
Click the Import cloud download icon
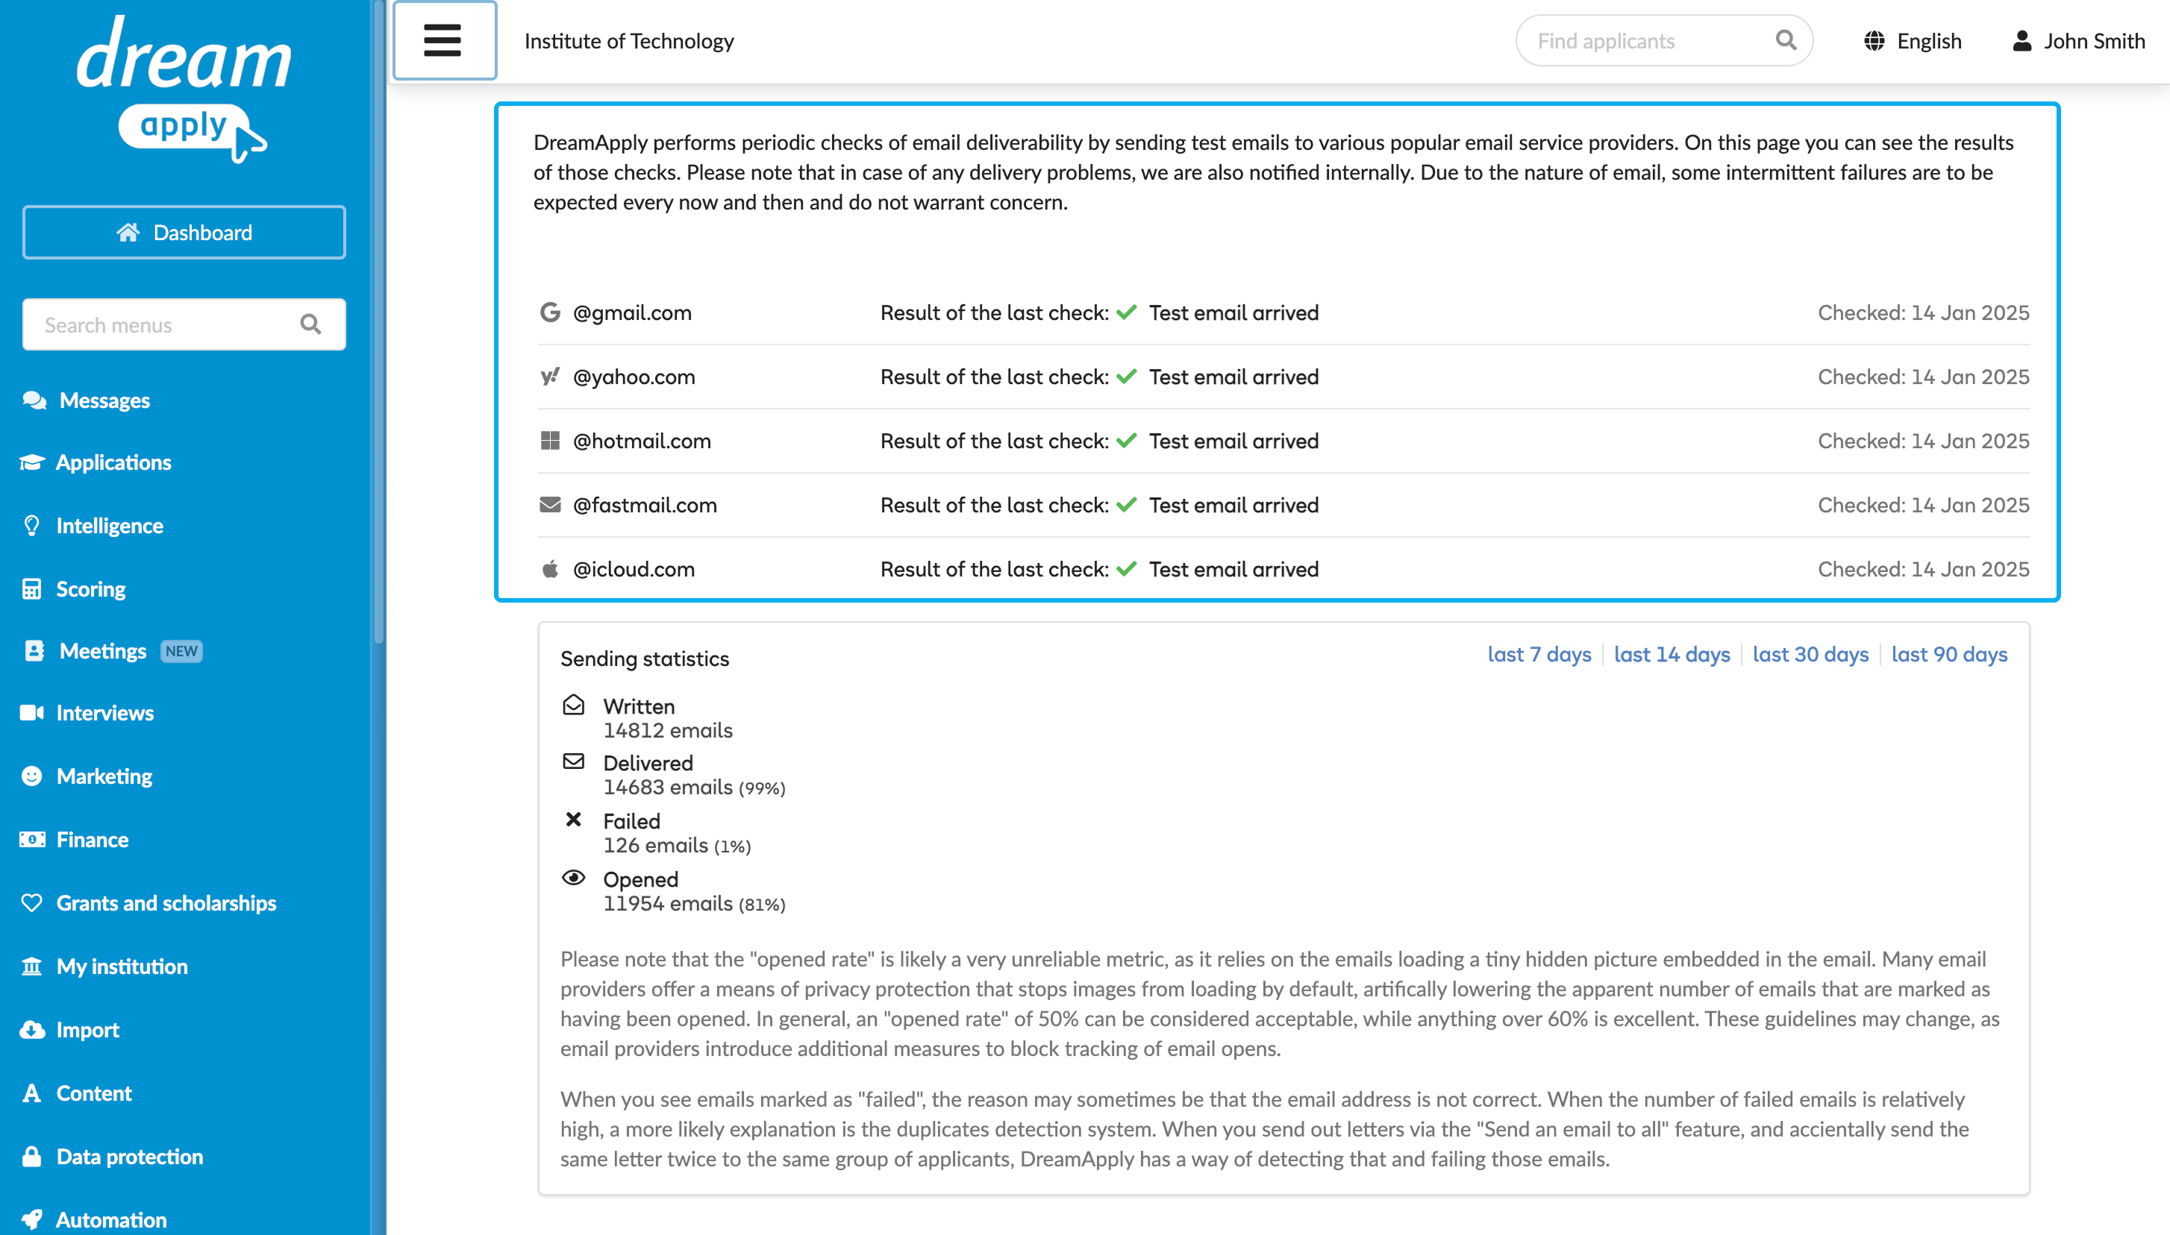(32, 1030)
